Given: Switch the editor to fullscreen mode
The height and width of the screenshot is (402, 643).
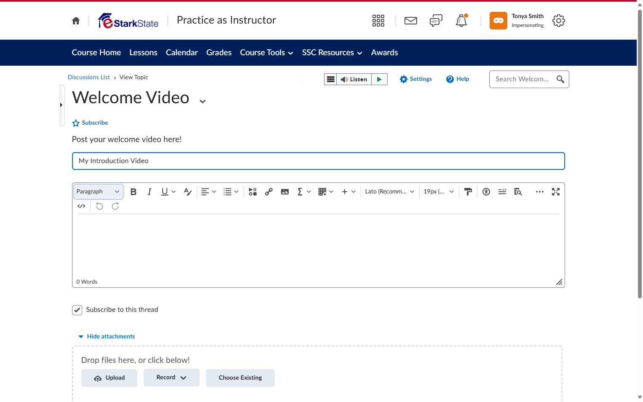Looking at the screenshot, I should [556, 192].
